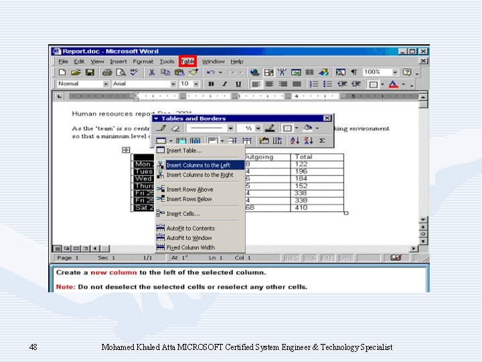482x362 pixels.
Task: Align text left
Action: [x=256, y=84]
